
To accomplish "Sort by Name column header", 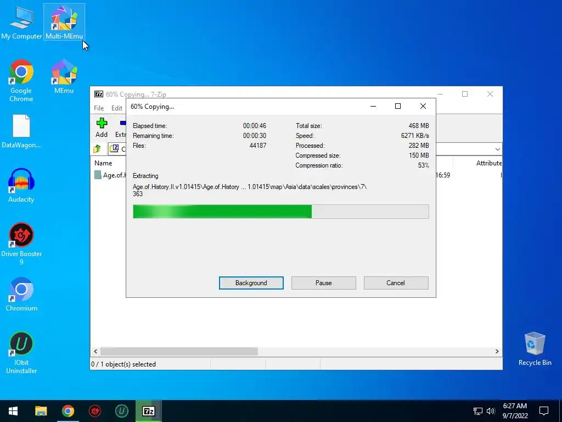I will click(103, 163).
